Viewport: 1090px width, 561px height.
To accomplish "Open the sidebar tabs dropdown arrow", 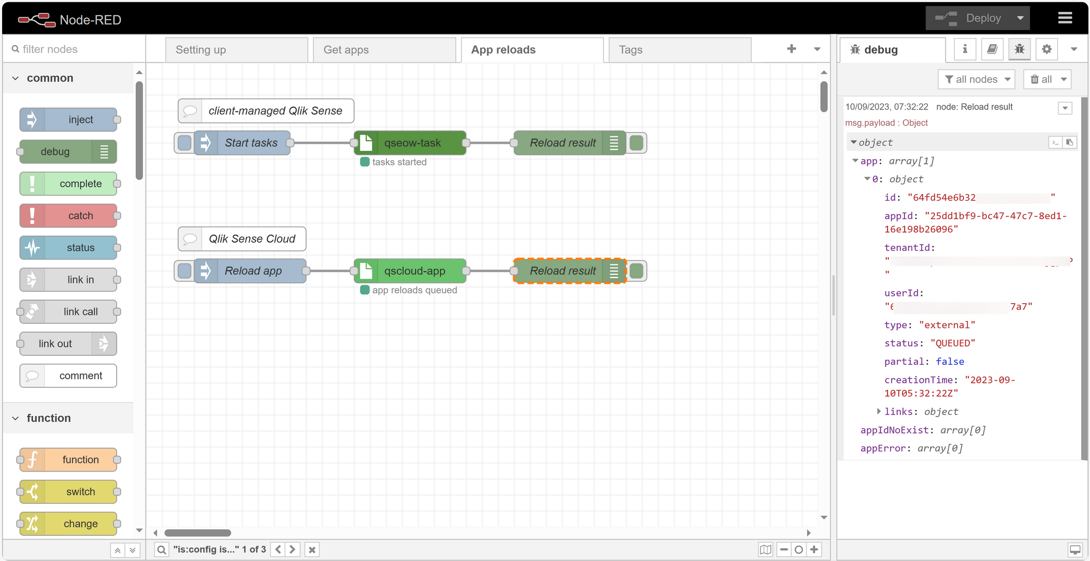I will 1074,49.
